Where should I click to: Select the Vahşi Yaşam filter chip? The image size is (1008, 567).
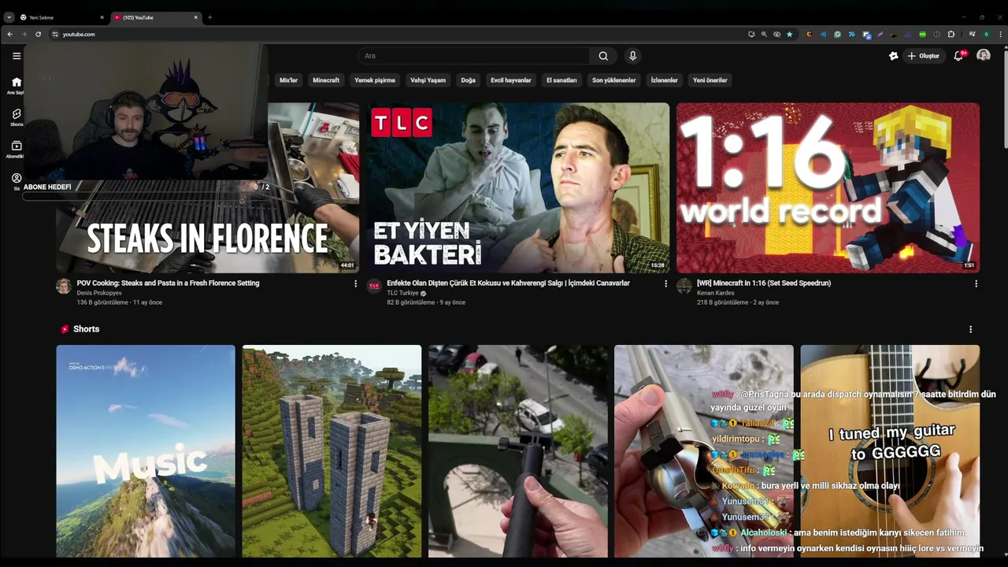coord(428,80)
